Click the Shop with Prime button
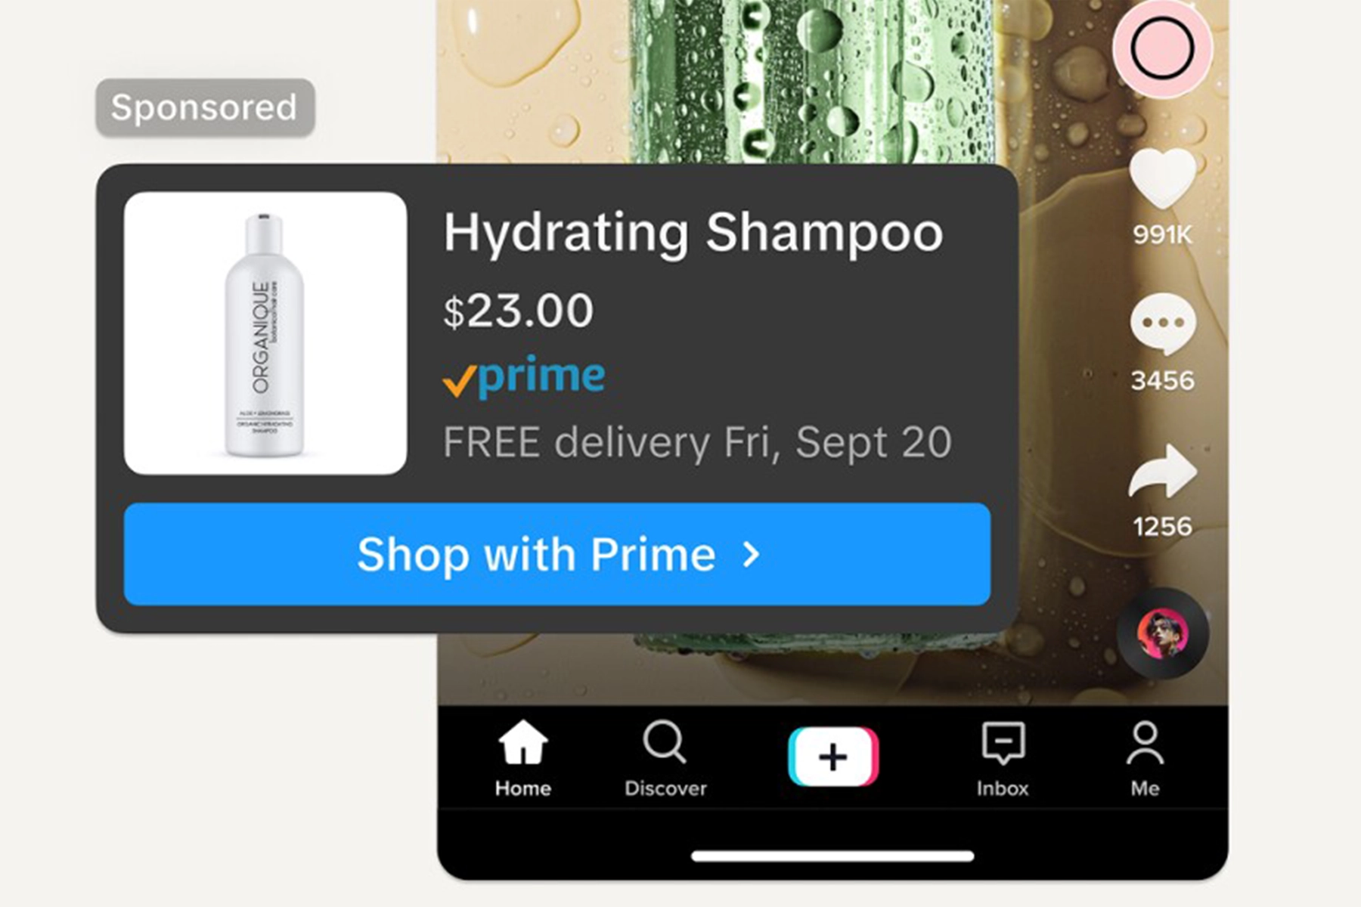This screenshot has height=907, width=1361. pos(557,554)
